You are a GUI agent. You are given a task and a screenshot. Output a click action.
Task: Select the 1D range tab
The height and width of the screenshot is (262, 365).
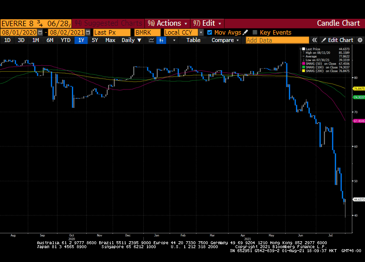7,40
